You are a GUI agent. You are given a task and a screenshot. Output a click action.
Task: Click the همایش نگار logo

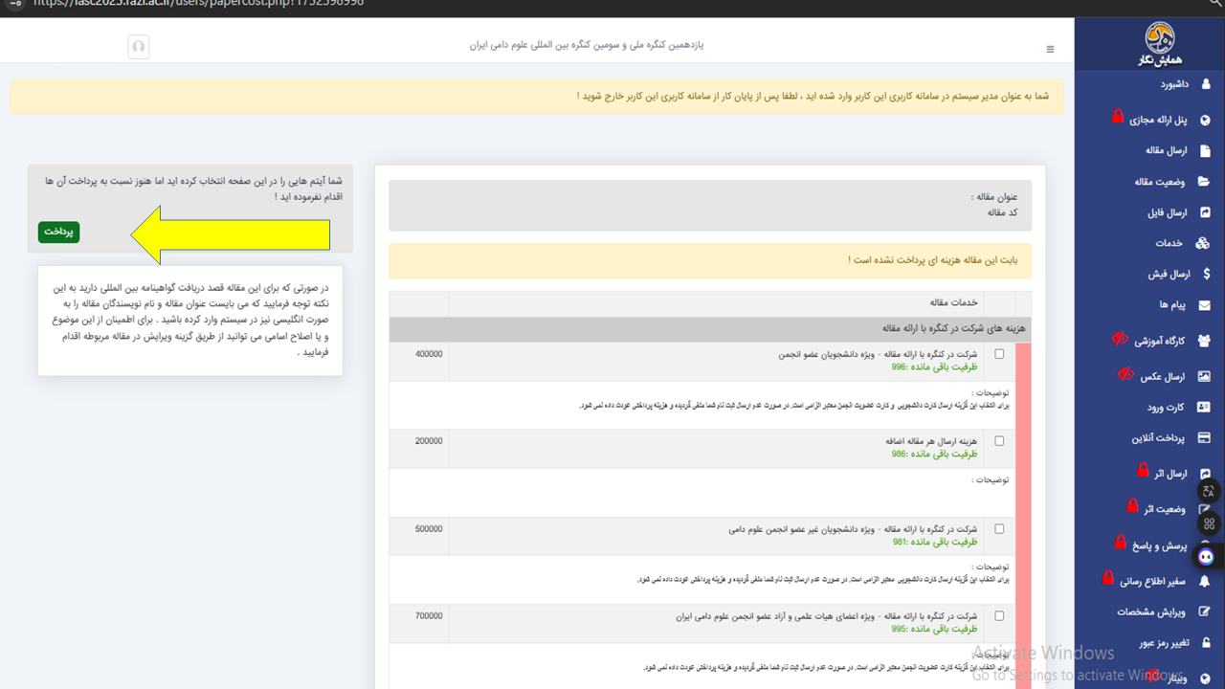(1166, 41)
